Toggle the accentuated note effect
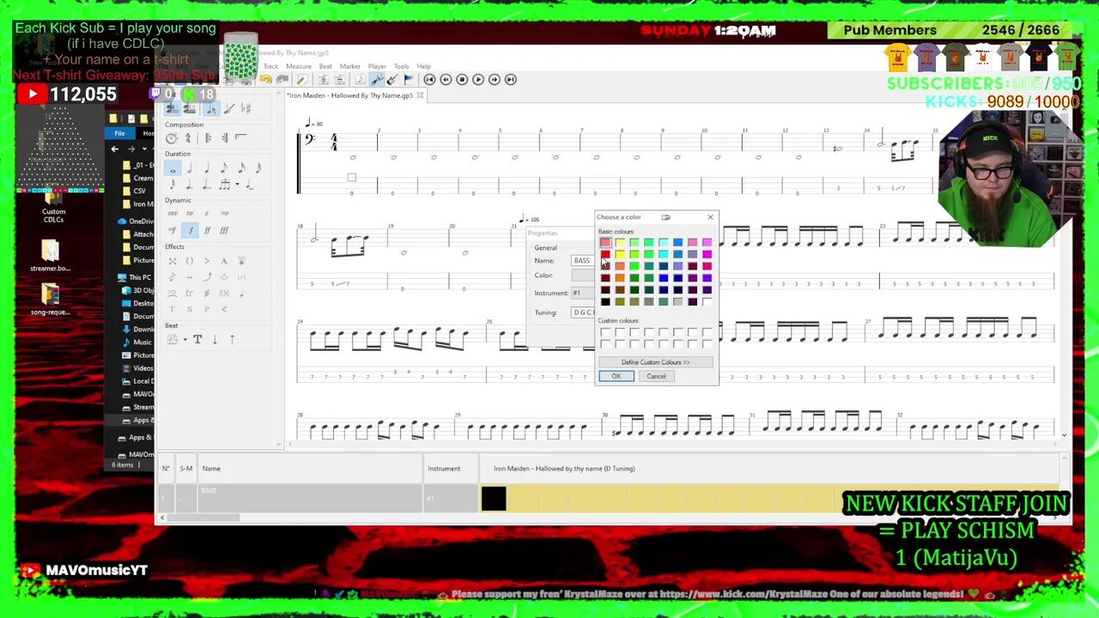Image resolution: width=1099 pixels, height=618 pixels. (206, 261)
